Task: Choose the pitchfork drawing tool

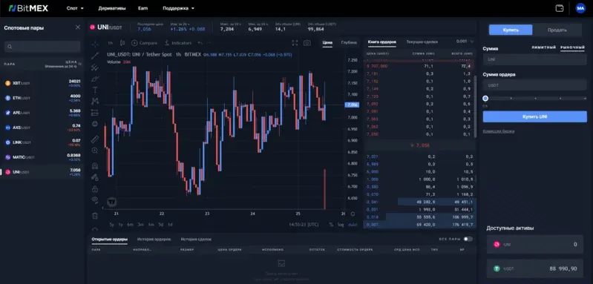Action: pyautogui.click(x=95, y=67)
